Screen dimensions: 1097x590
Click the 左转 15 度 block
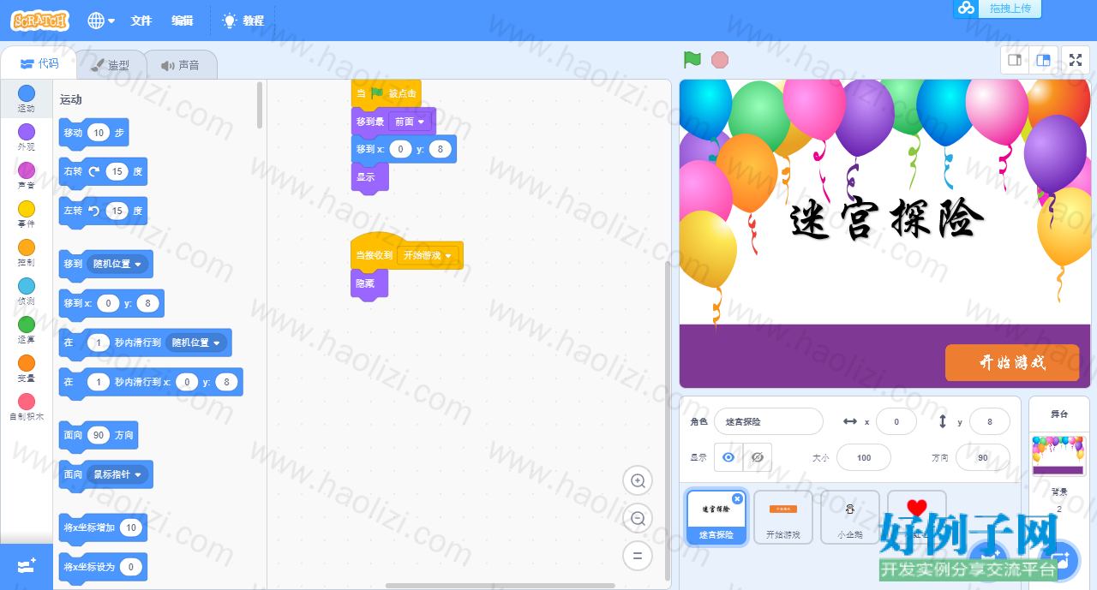click(x=102, y=211)
